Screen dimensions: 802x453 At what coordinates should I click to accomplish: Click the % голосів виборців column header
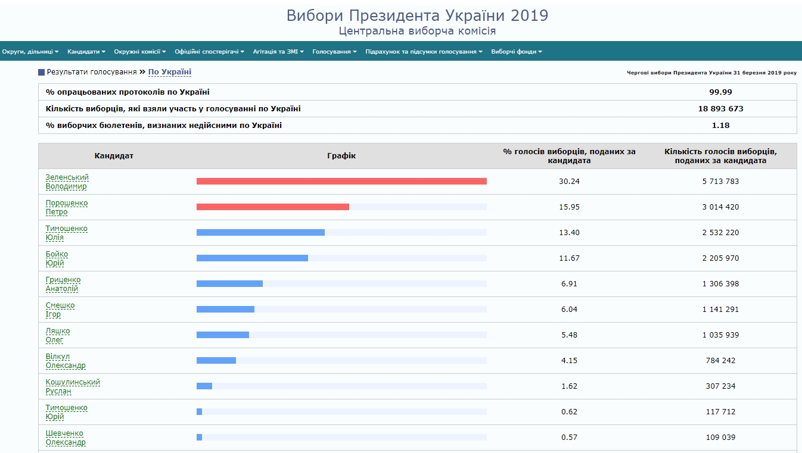[x=569, y=156]
